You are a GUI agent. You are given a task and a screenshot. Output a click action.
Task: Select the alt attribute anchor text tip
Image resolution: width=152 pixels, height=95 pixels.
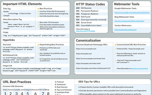(x=53, y=60)
